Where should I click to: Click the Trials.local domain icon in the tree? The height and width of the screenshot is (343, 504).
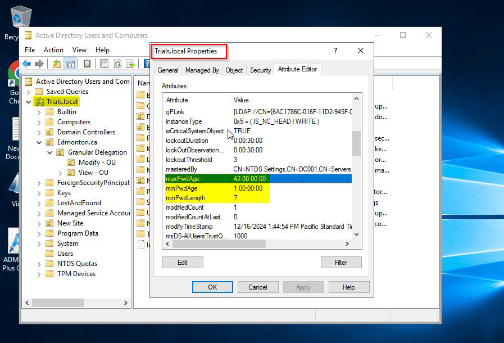pos(39,102)
